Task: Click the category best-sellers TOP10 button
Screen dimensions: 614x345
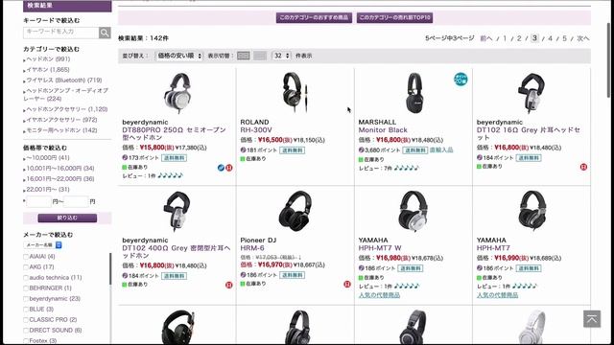Action: pos(394,17)
